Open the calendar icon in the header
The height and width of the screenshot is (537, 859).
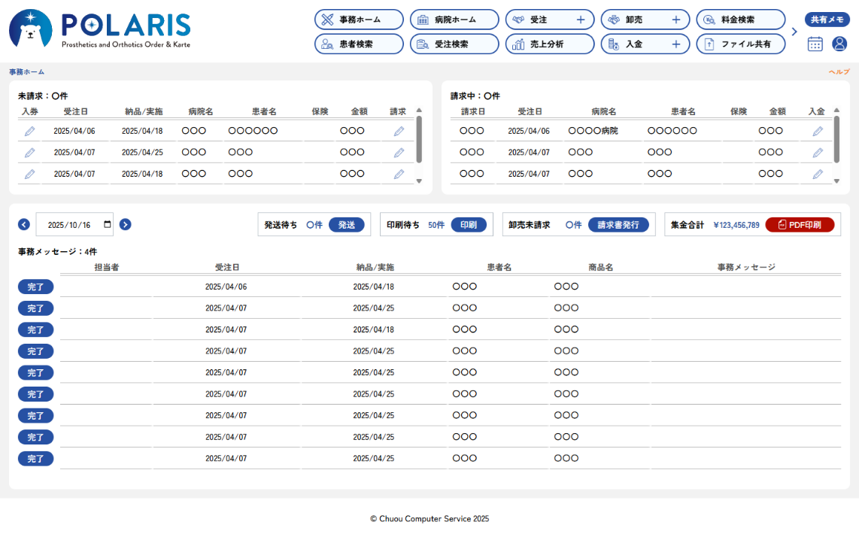pyautogui.click(x=815, y=44)
